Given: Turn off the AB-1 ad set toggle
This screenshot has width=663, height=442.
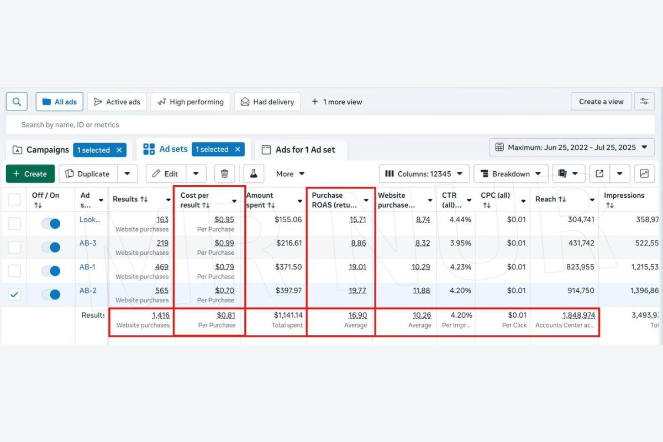Looking at the screenshot, I should (x=51, y=271).
